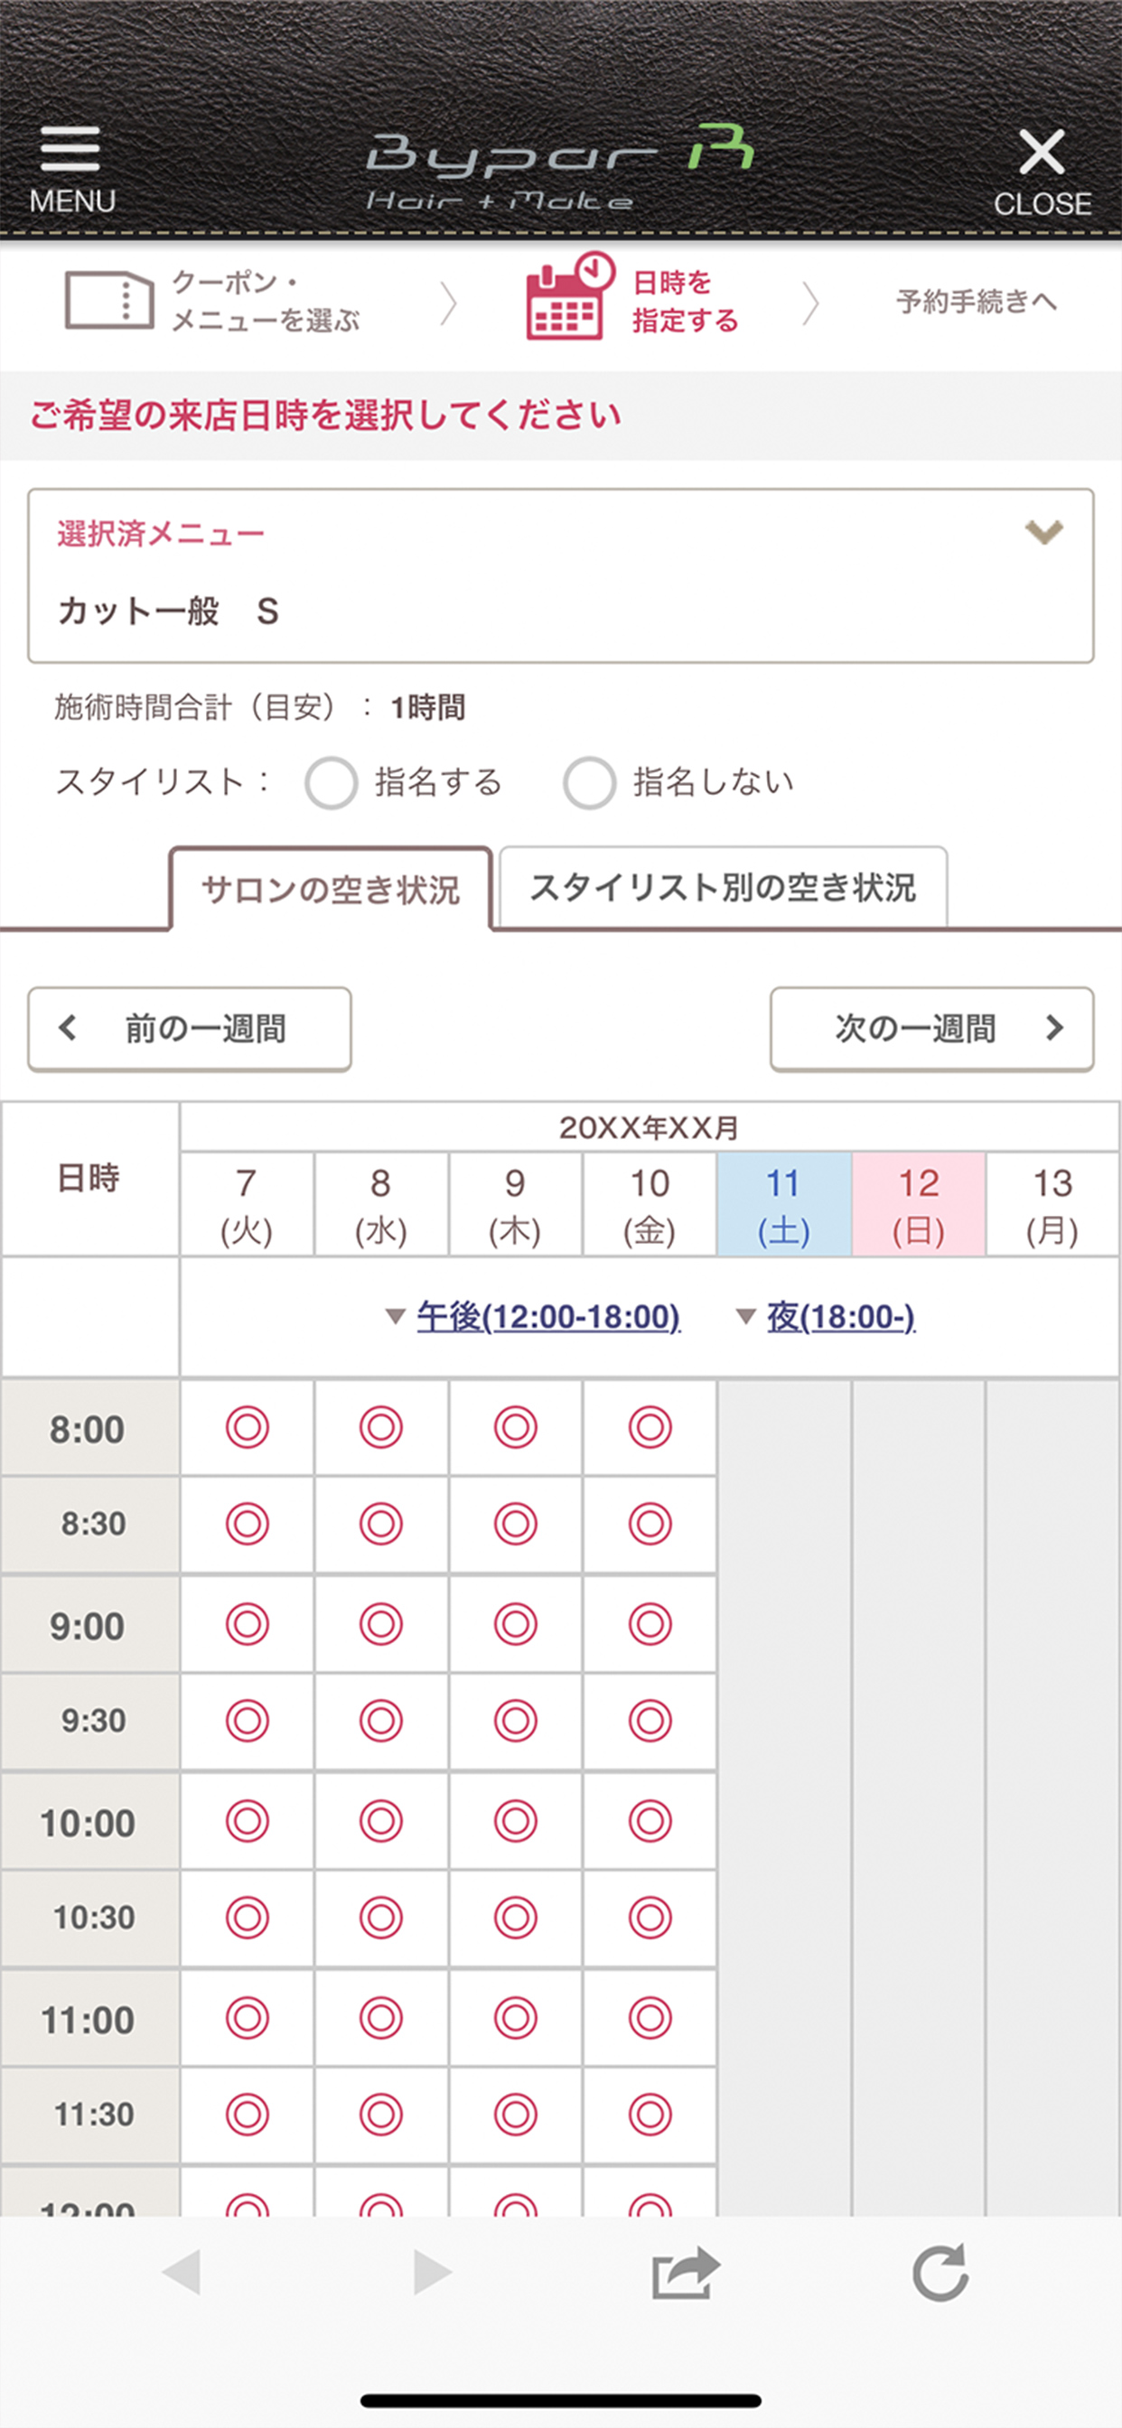Go to 前の一週間 previous week

tap(190, 1028)
